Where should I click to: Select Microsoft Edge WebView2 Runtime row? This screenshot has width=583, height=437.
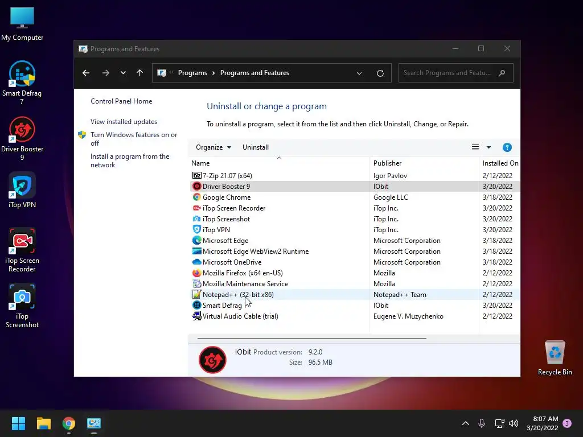[x=355, y=251]
